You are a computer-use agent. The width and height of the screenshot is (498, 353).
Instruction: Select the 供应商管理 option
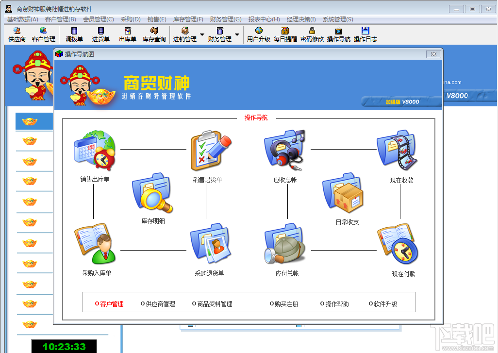tap(158, 304)
